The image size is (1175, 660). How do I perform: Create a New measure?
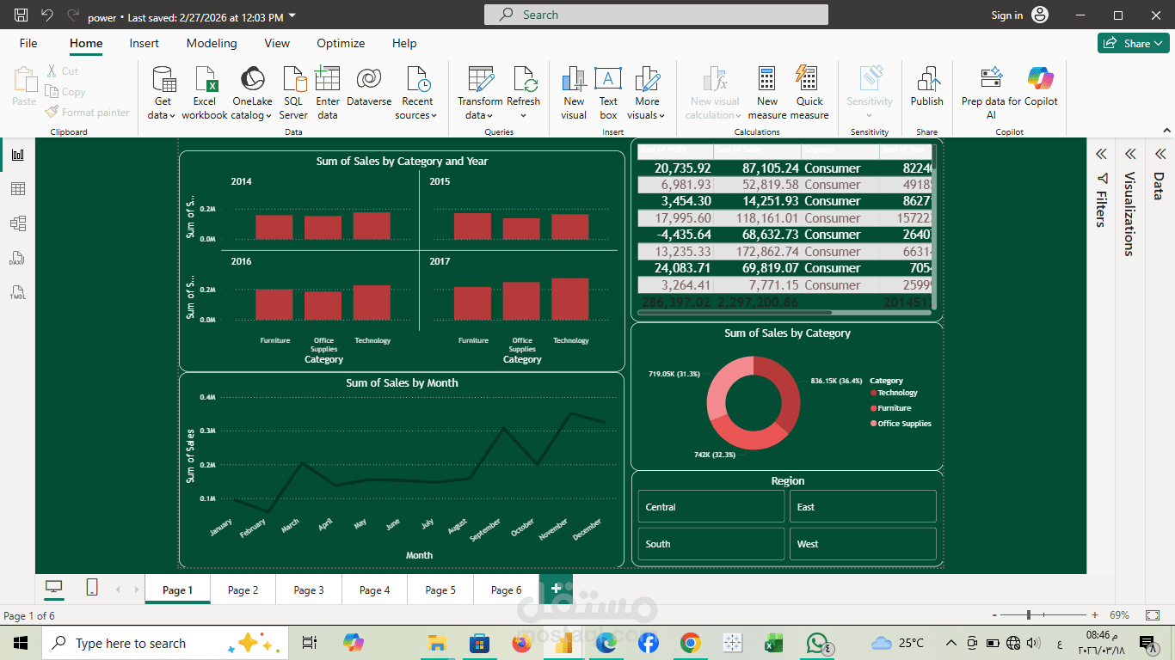[x=766, y=89]
